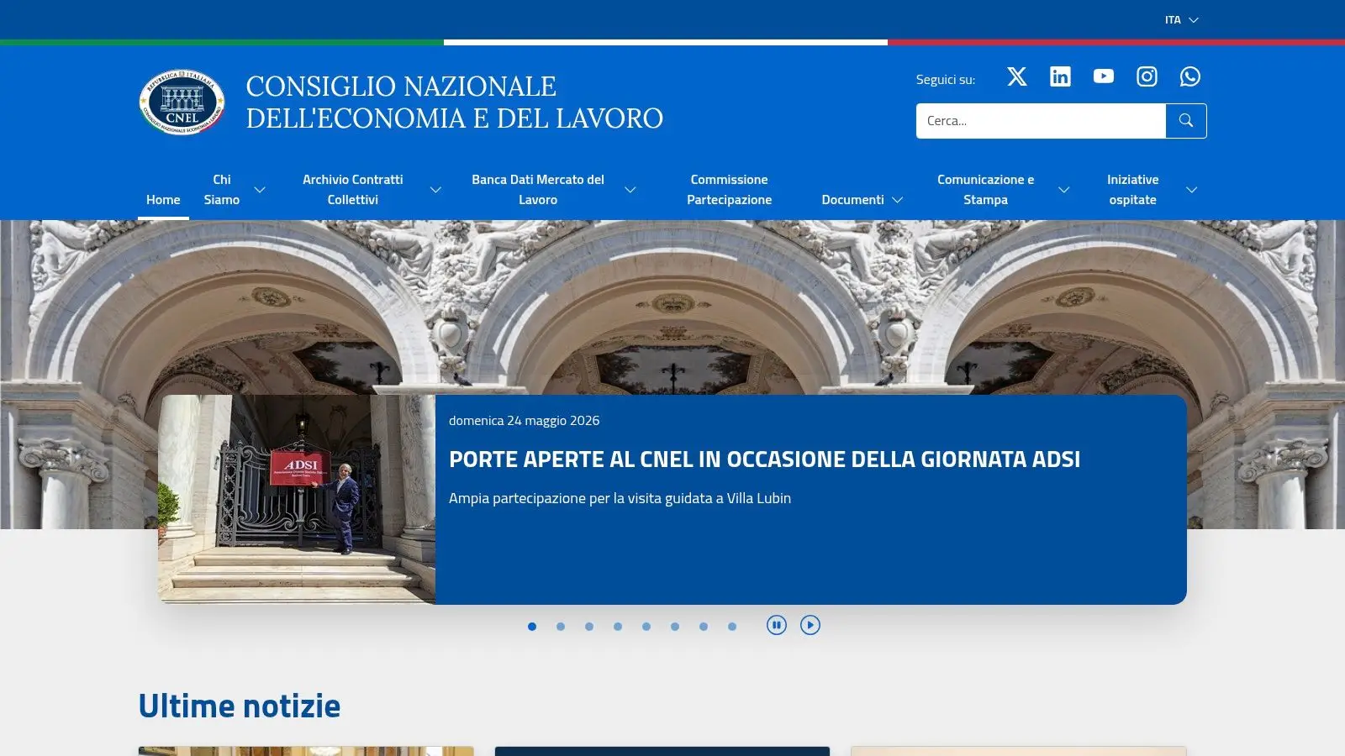Click into the Cerca search field
The height and width of the screenshot is (756, 1345).
tap(1041, 121)
